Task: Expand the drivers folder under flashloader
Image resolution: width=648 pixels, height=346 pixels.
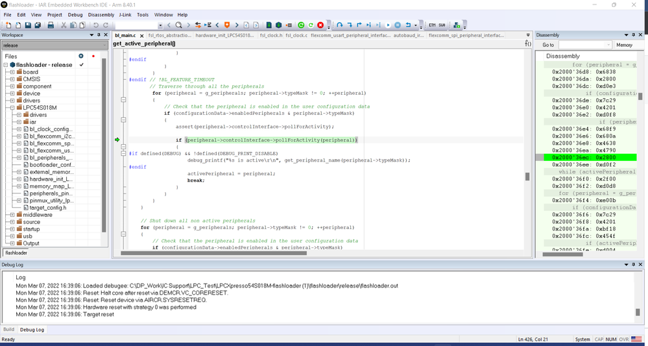Action: [12, 101]
